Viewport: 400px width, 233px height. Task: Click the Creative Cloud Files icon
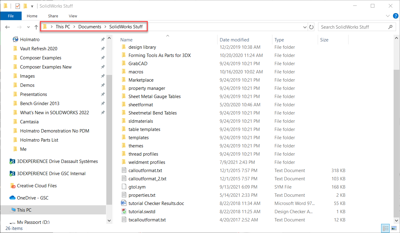point(12,185)
